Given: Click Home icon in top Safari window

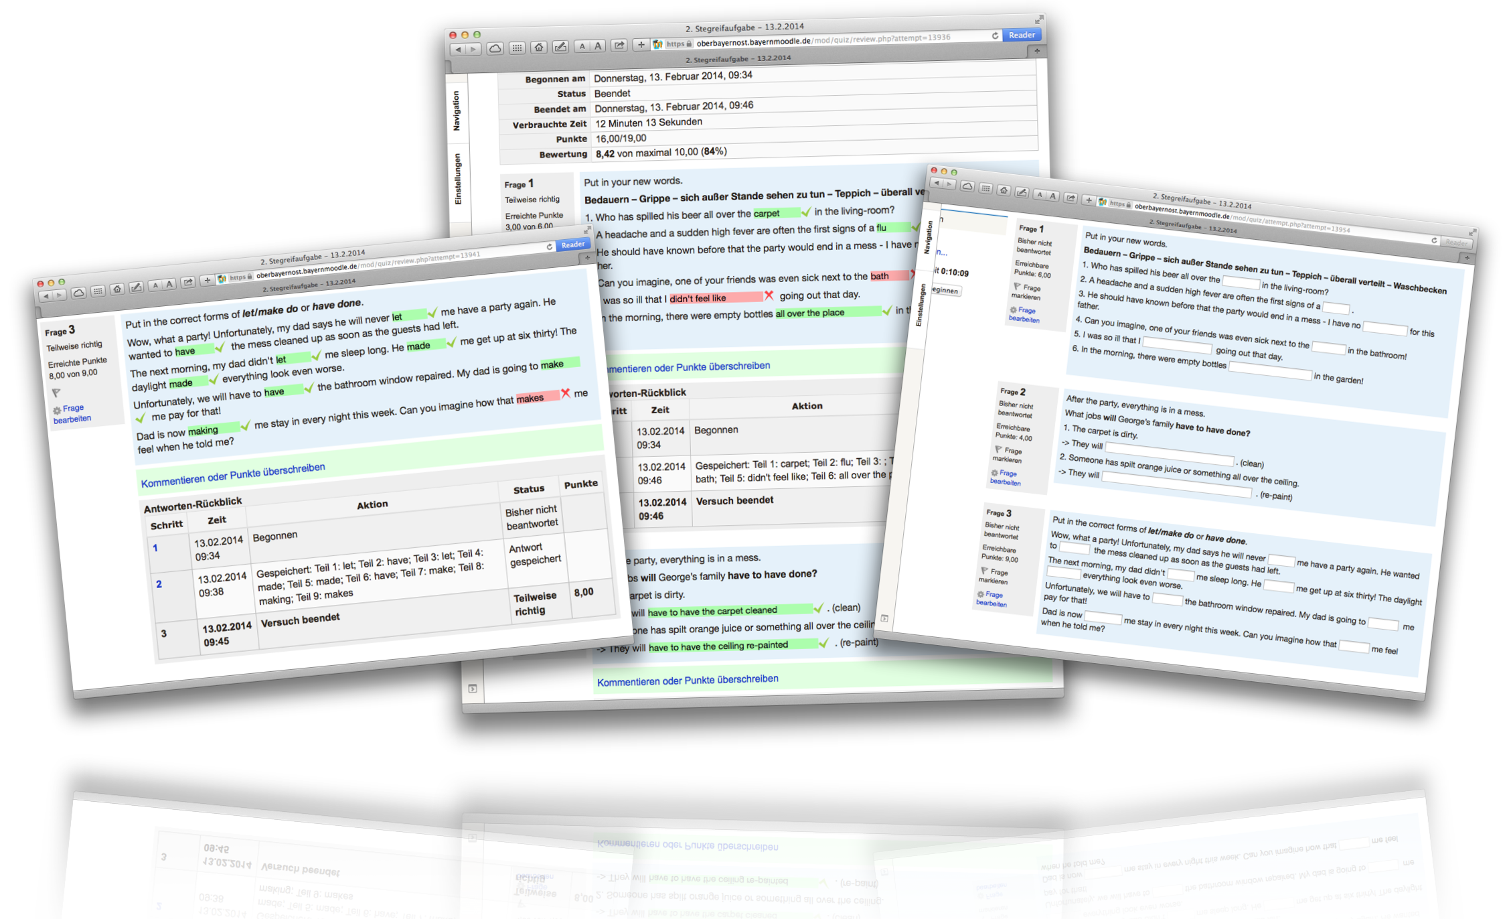Looking at the screenshot, I should tap(538, 47).
